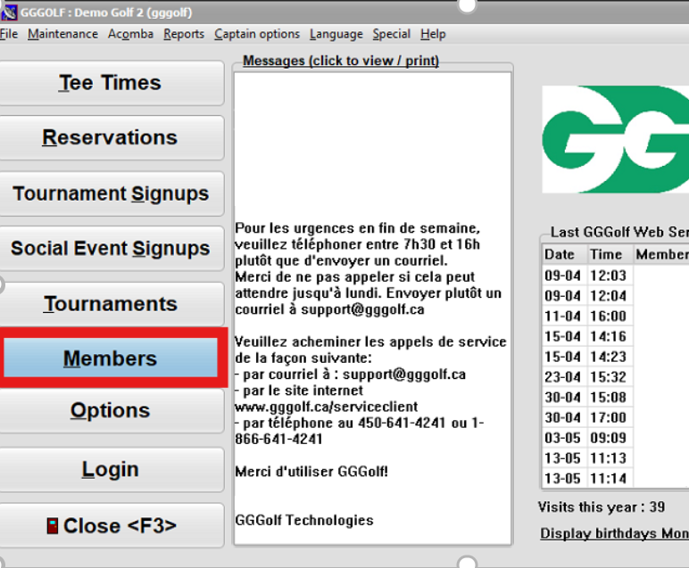Open Social Event Signups

(x=111, y=249)
